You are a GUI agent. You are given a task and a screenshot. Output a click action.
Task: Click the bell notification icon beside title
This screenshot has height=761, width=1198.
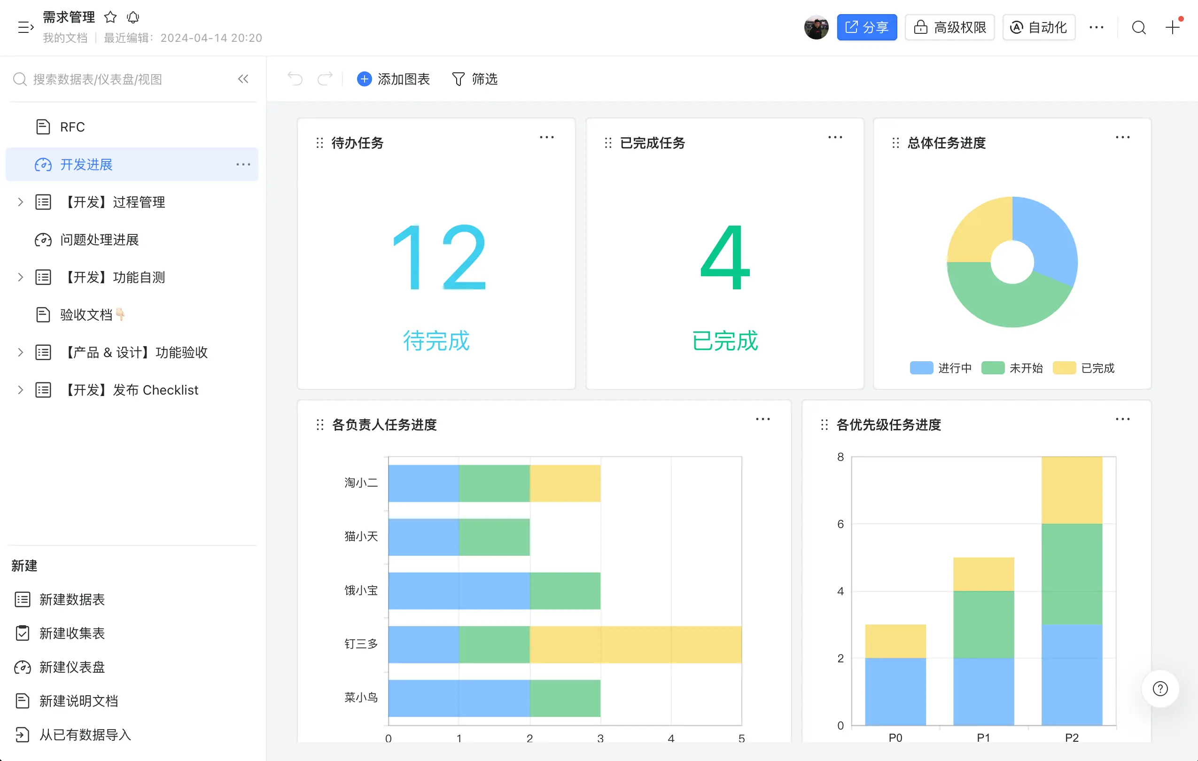(x=133, y=17)
